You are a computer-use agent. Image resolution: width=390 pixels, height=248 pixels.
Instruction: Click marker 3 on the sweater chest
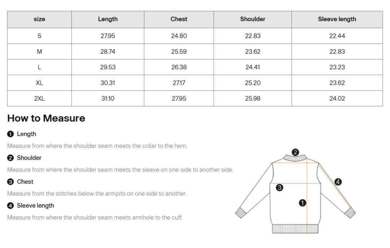(x=279, y=188)
